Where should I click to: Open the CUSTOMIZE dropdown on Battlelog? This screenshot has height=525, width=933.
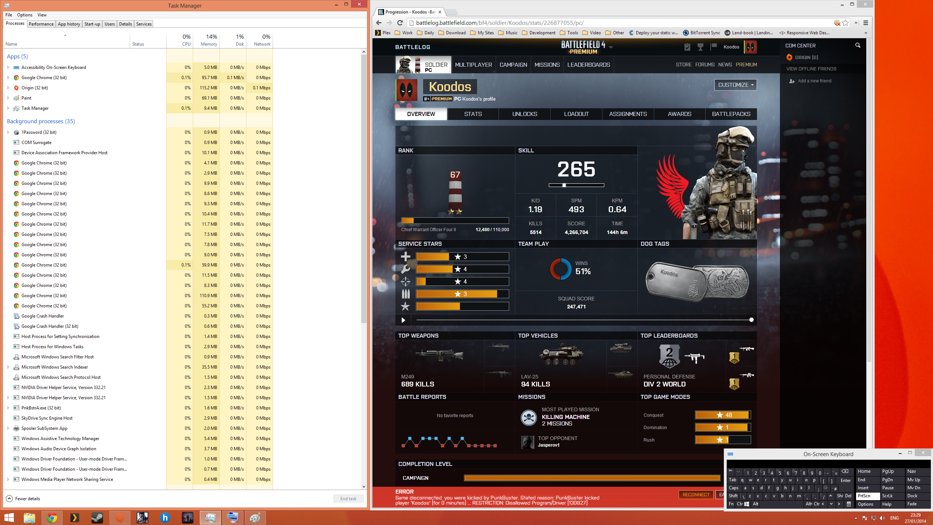point(735,85)
